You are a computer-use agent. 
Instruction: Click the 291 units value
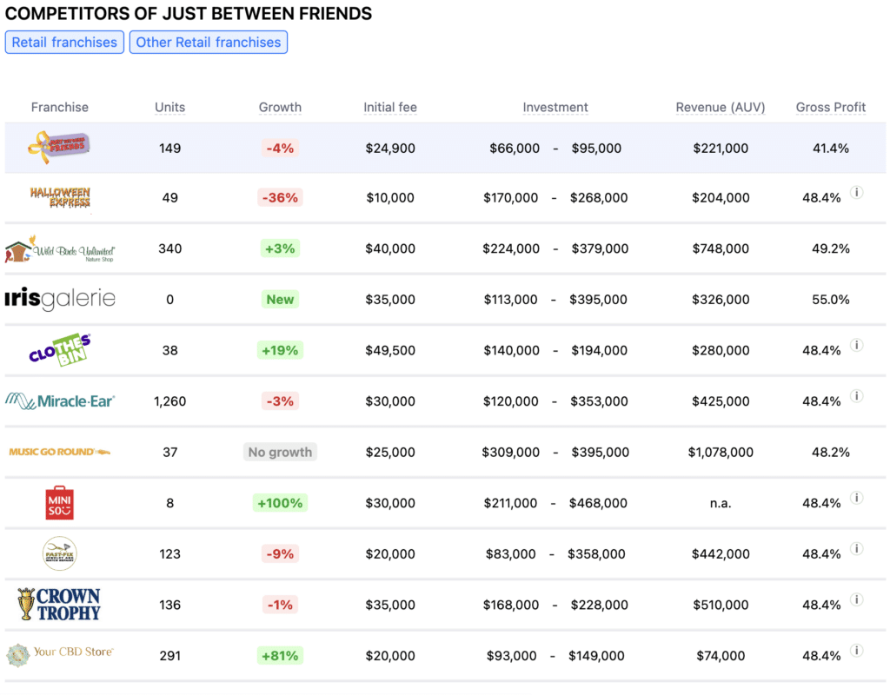[x=169, y=655]
